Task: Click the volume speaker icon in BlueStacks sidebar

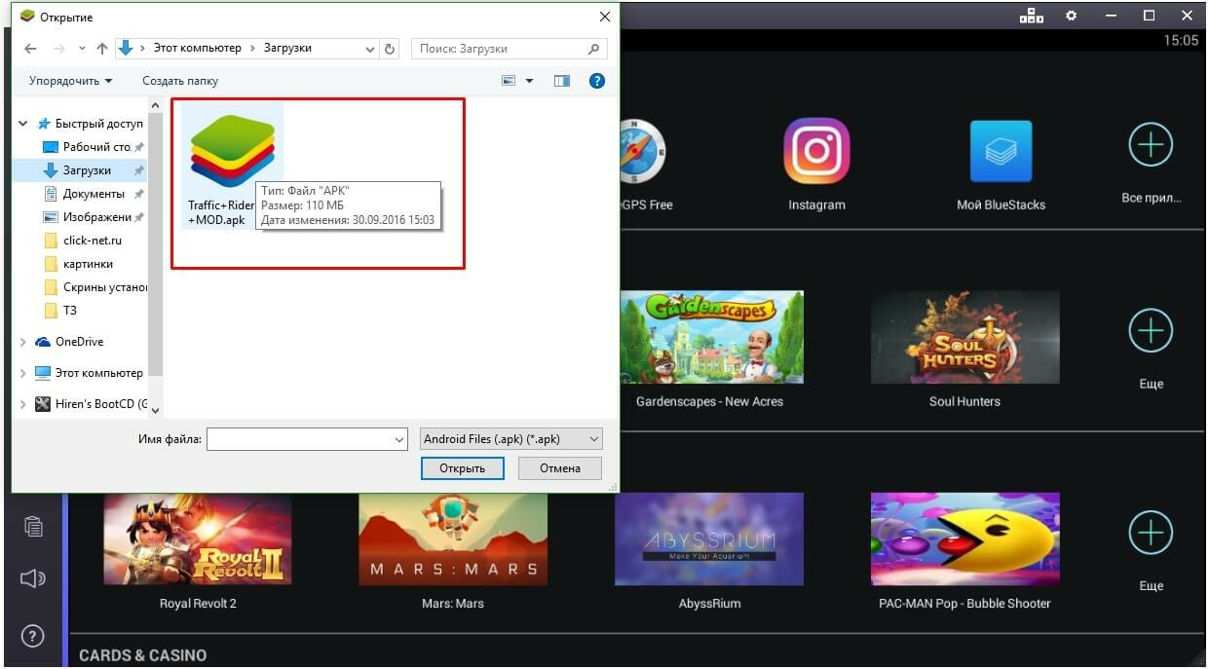Action: click(32, 578)
